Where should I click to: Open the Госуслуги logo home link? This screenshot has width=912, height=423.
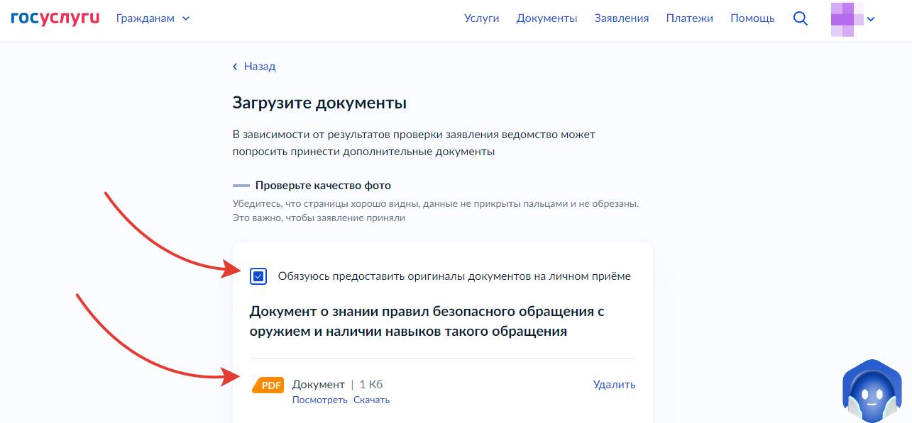tap(55, 18)
